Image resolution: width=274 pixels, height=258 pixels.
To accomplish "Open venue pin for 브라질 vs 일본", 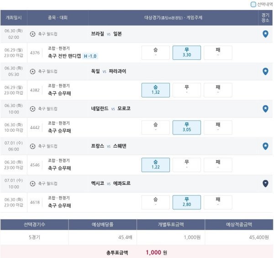I will pos(265,34).
